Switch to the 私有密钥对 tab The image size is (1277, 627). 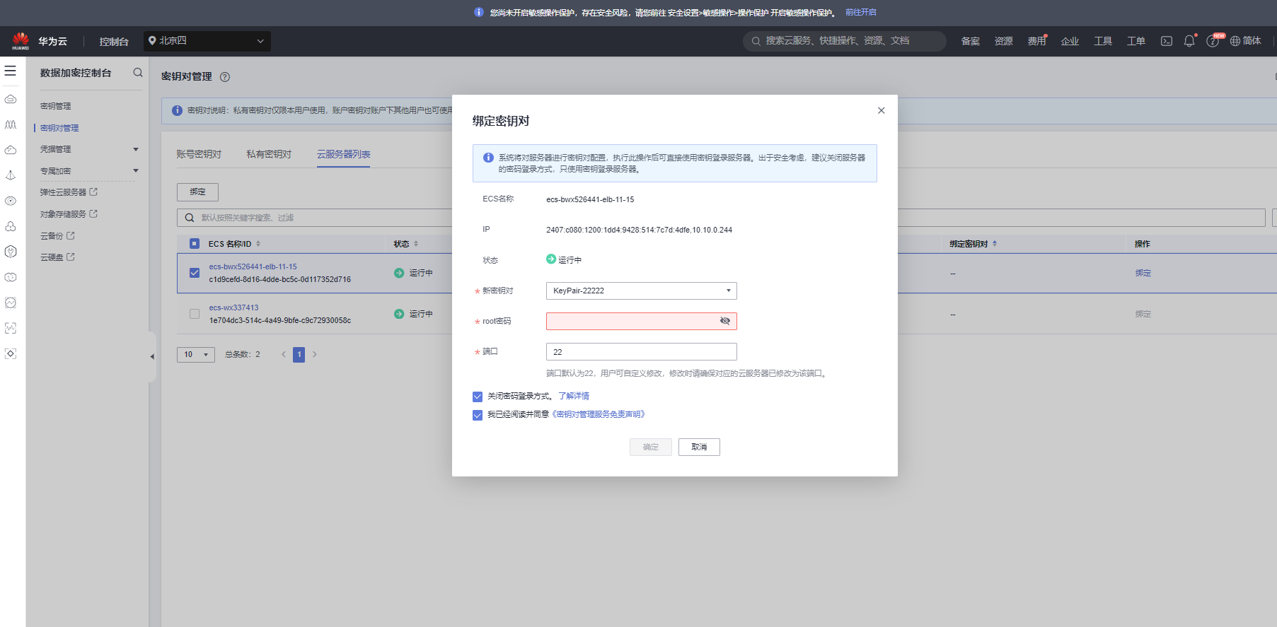click(x=269, y=154)
